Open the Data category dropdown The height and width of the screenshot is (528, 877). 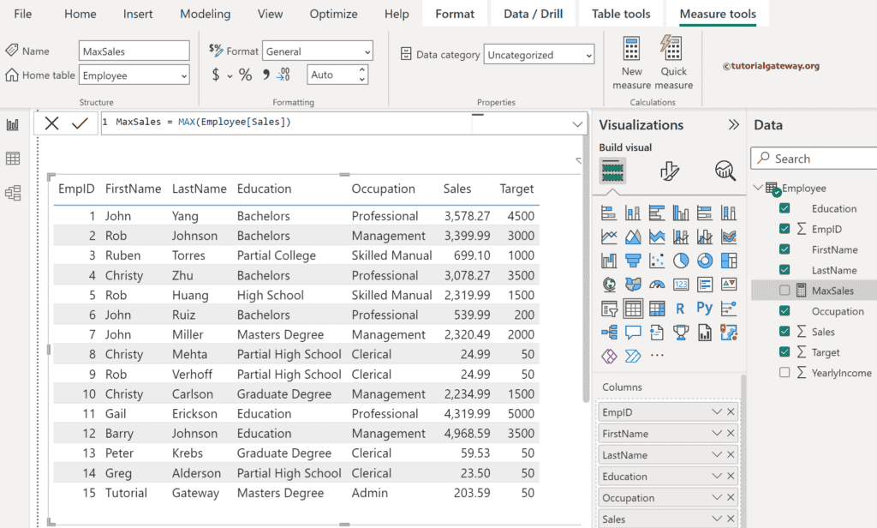(540, 55)
